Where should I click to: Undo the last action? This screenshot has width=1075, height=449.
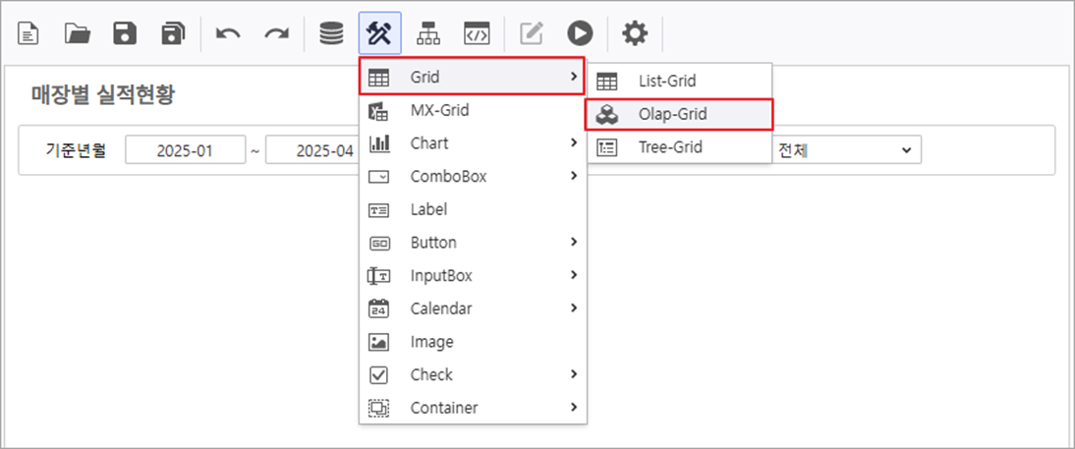pyautogui.click(x=228, y=33)
